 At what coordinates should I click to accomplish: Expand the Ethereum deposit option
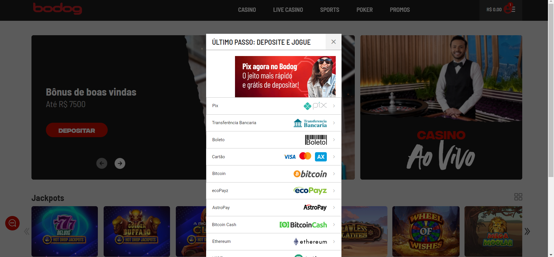(334, 241)
